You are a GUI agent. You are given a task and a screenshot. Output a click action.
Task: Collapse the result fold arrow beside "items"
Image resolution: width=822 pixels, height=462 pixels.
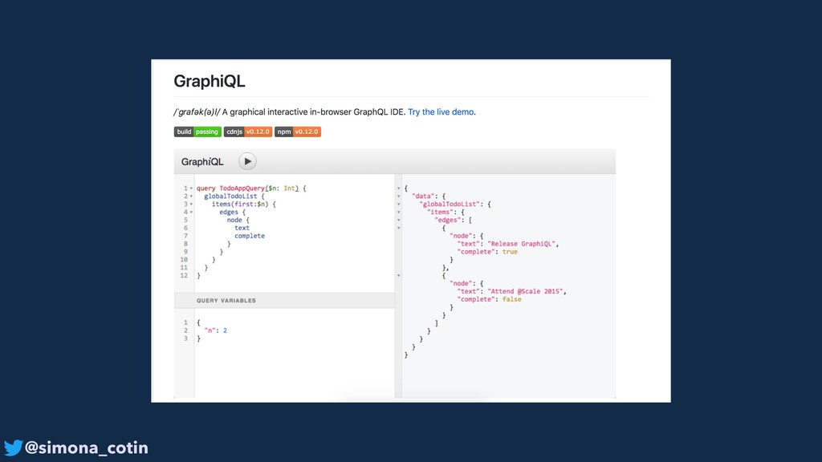pos(398,212)
